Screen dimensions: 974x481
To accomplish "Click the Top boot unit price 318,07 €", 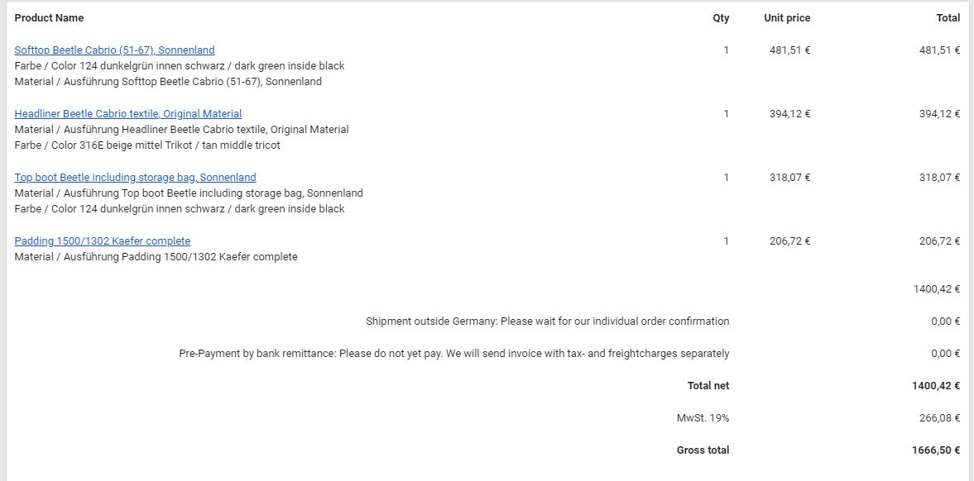I will point(789,178).
